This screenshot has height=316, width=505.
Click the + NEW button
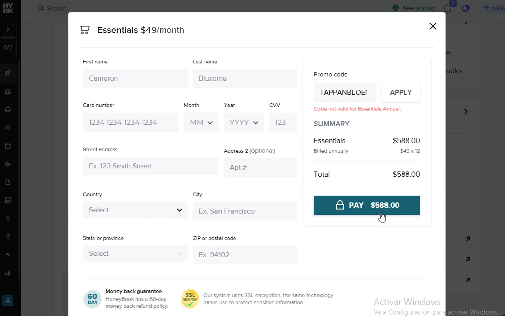[494, 8]
